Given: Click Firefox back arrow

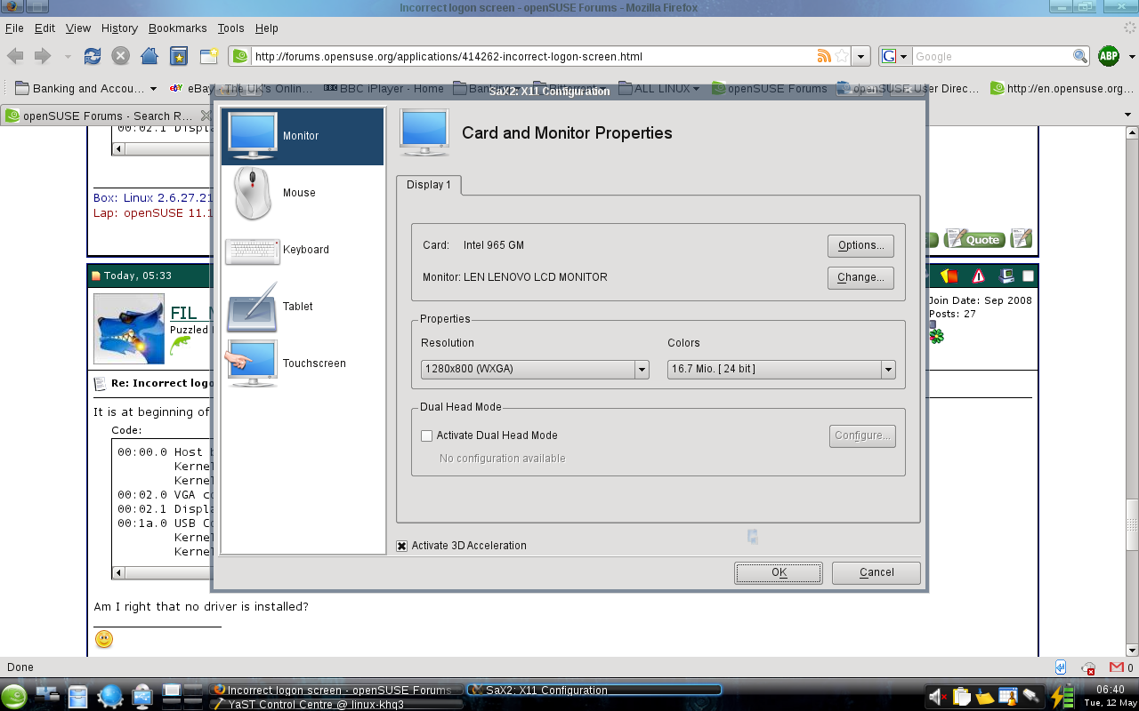Looking at the screenshot, I should click(x=15, y=56).
